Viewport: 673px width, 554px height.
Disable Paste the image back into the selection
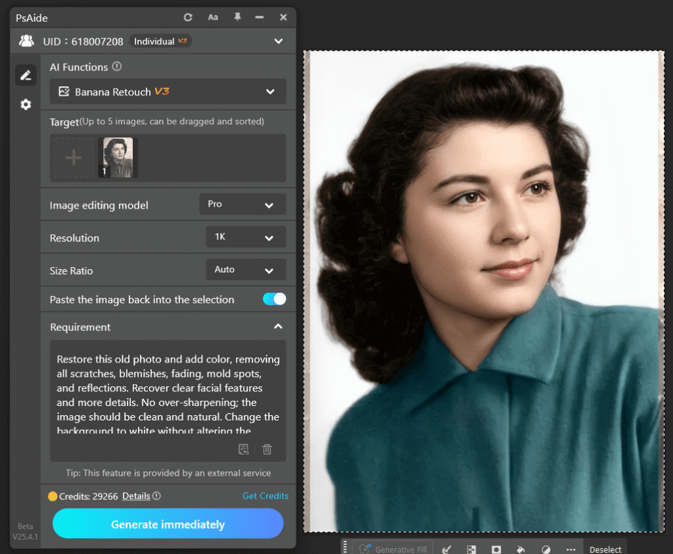pos(274,299)
